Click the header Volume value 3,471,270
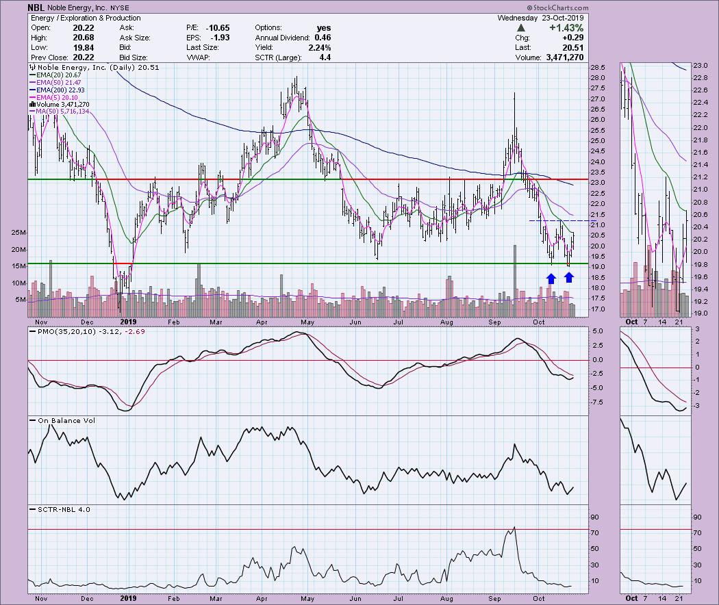This screenshot has height=605, width=719. click(565, 57)
